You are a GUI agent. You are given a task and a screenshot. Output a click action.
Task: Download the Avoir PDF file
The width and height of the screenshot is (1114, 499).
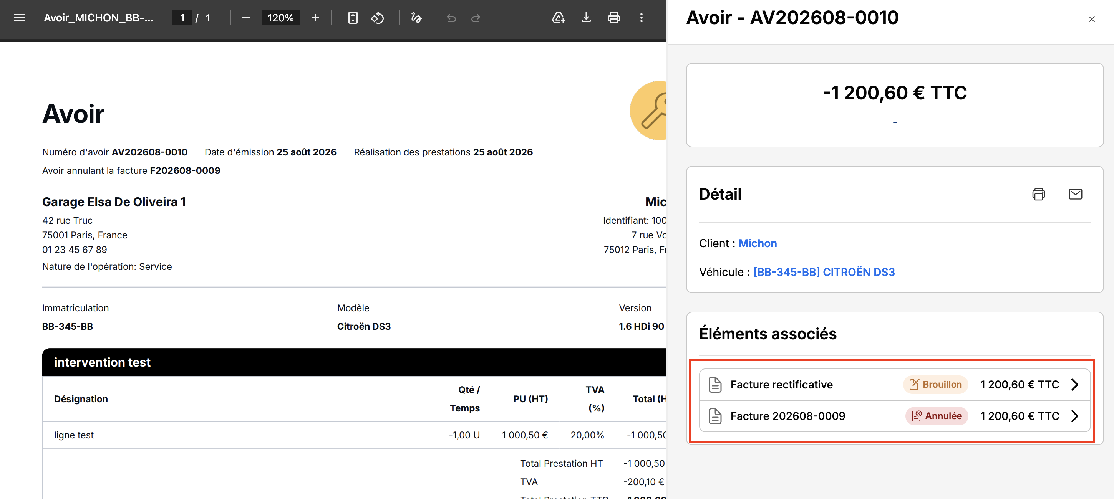[x=586, y=18]
